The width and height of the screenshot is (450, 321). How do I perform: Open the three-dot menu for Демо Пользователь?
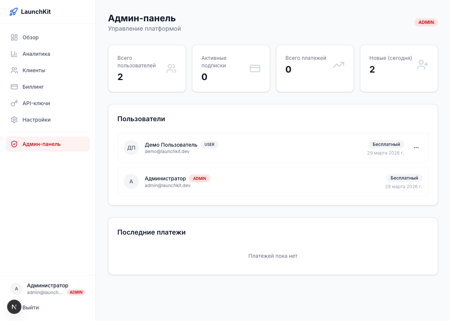[x=416, y=147]
